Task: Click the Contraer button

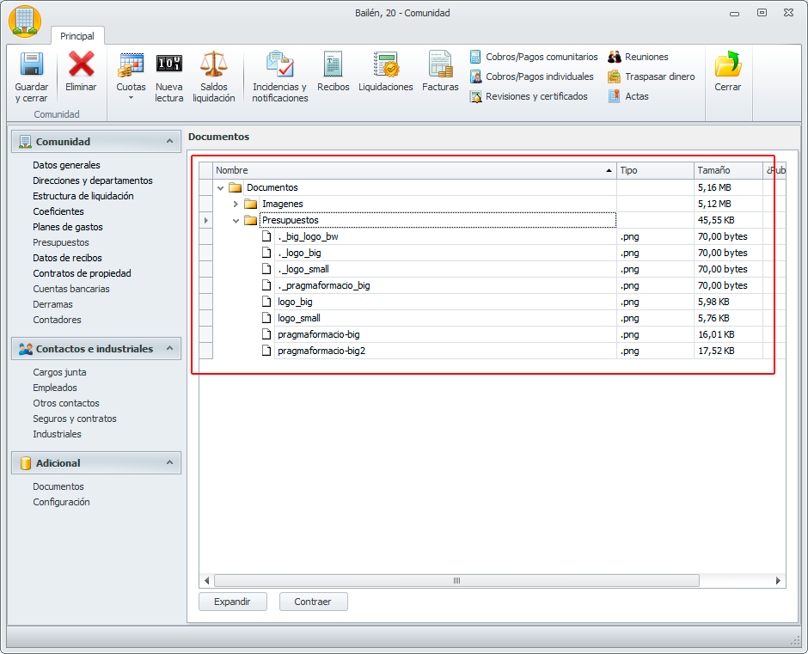Action: 313,602
